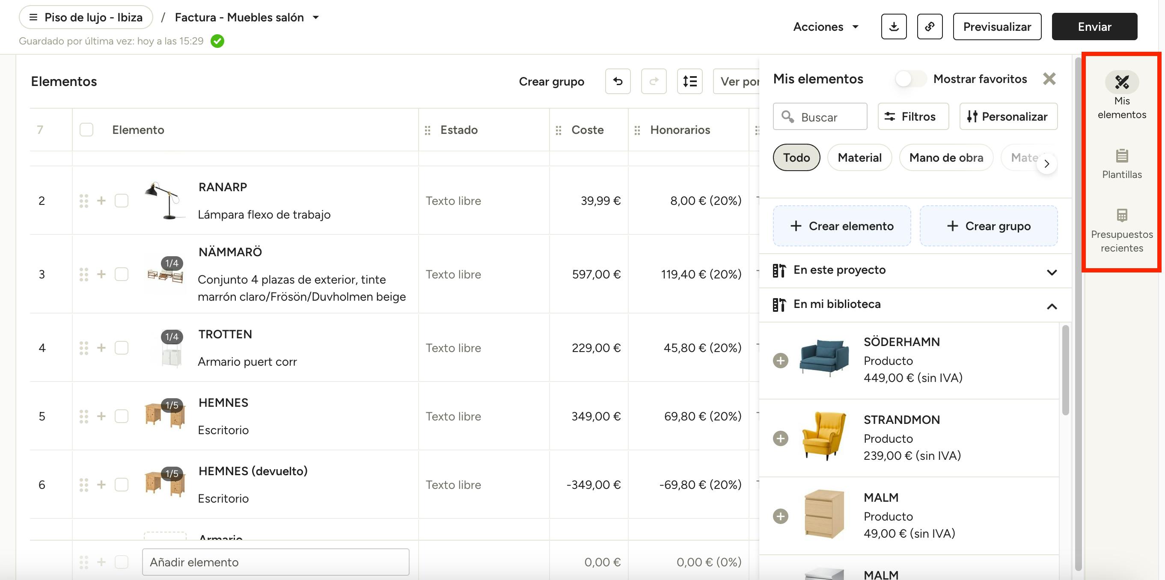This screenshot has width=1165, height=580.
Task: Toggle Mostrar favoritos switch
Action: coord(910,79)
